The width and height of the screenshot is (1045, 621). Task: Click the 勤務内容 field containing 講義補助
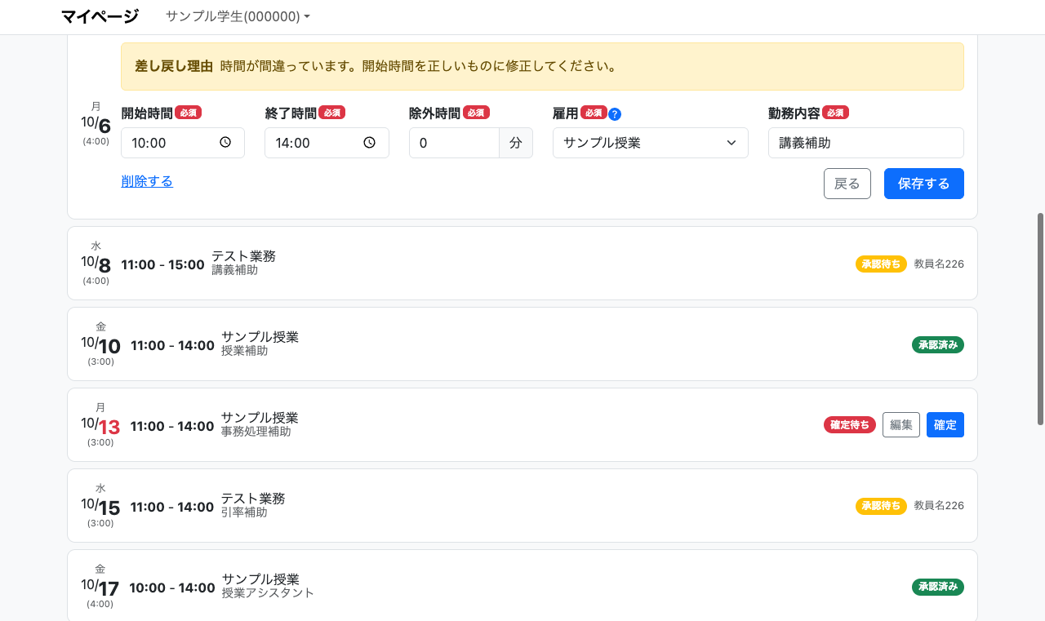pos(865,143)
